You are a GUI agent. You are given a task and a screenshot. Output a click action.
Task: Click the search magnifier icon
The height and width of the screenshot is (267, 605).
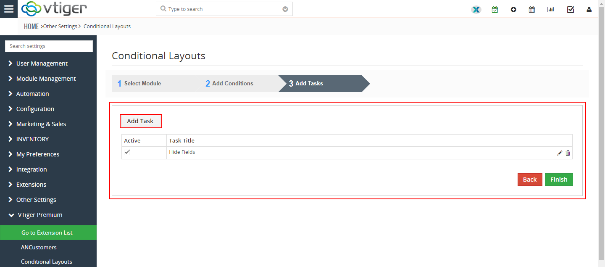[163, 9]
